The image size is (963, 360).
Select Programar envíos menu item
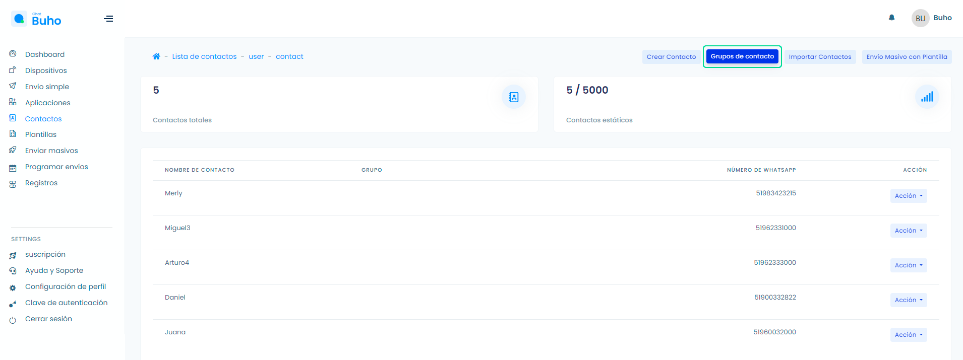(x=56, y=167)
